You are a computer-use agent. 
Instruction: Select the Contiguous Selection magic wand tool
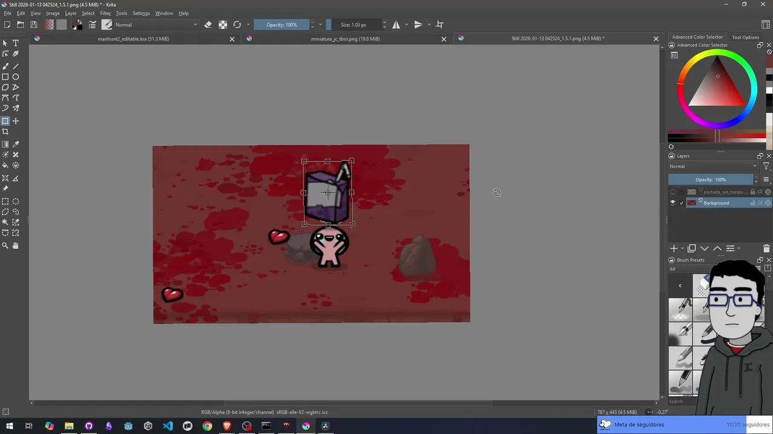[5, 222]
